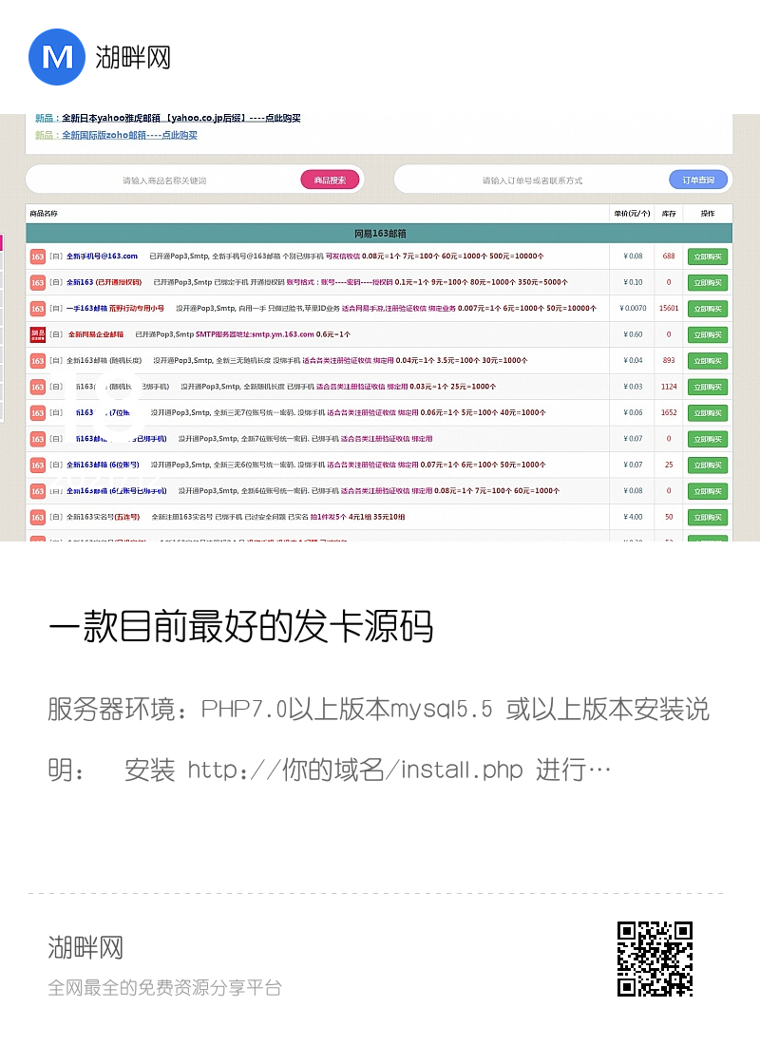Open the 全新手机号@163.com product name
The width and height of the screenshot is (760, 1064).
tap(102, 256)
